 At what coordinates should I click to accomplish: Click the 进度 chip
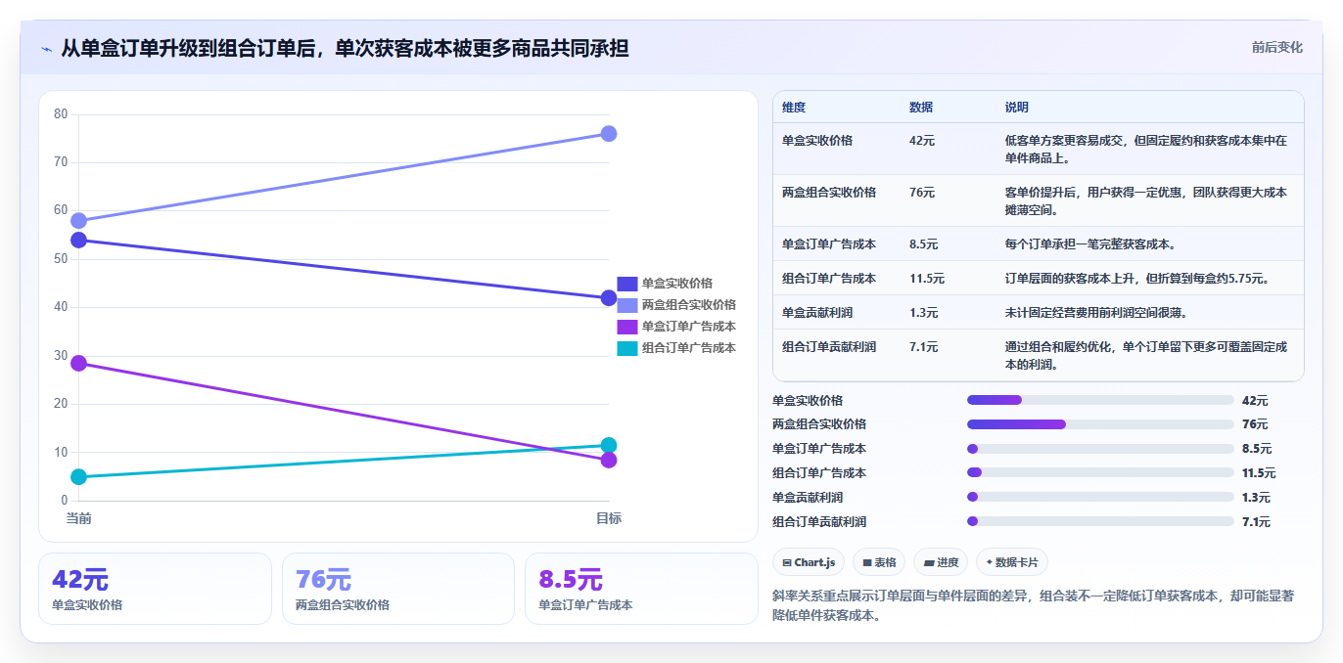click(x=941, y=562)
